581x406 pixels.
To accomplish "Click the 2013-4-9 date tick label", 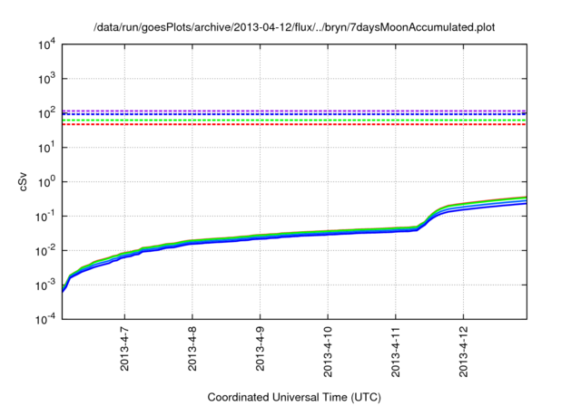I will pyautogui.click(x=261, y=348).
